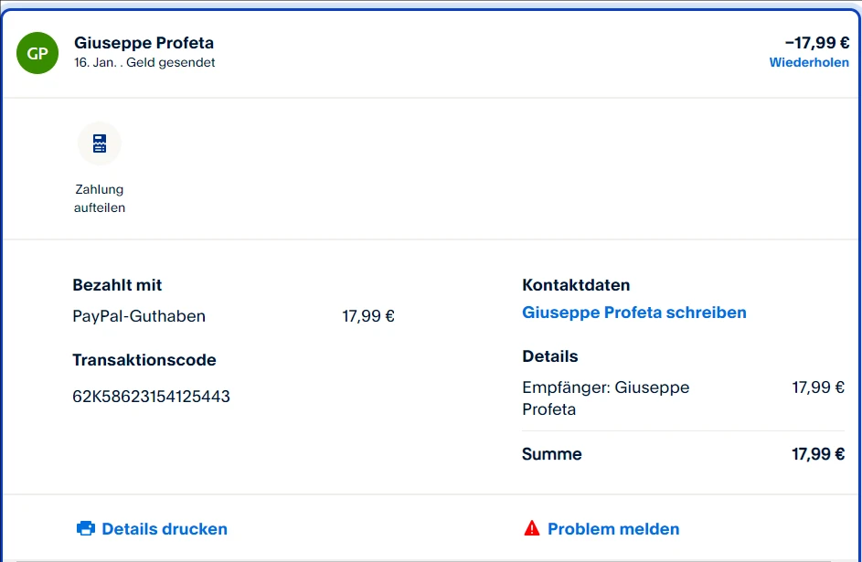This screenshot has height=562, width=862.
Task: Click the Problem melden link text
Action: click(613, 529)
